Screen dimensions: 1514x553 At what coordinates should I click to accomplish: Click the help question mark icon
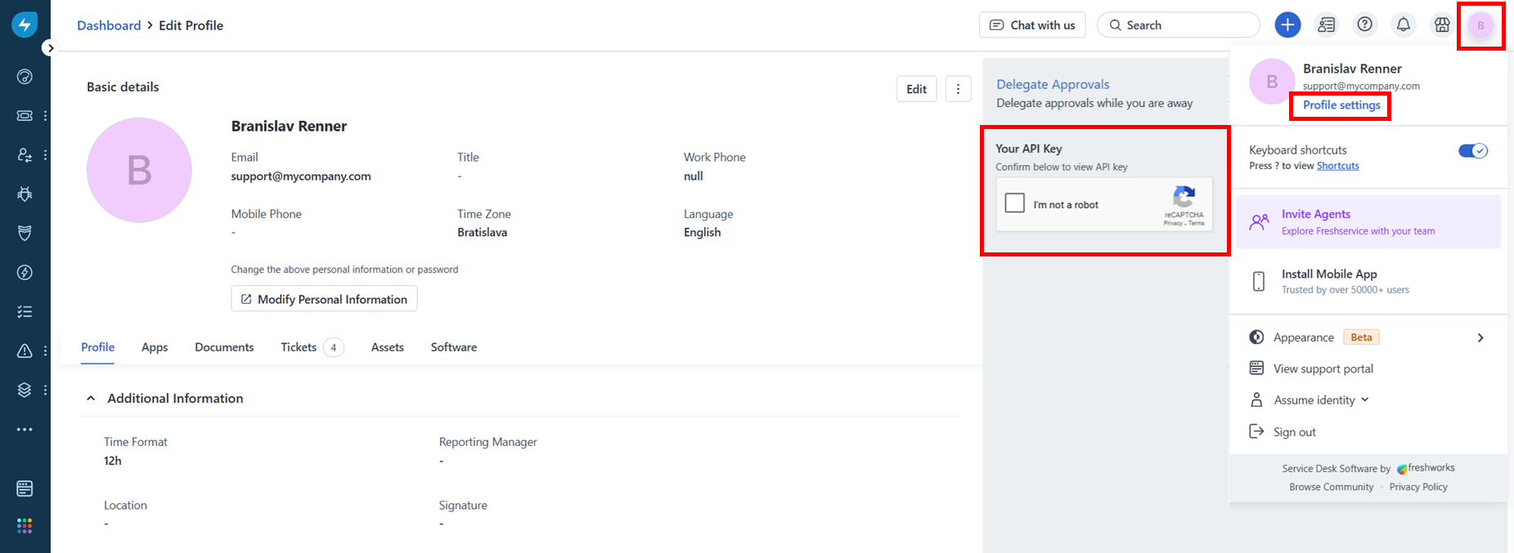point(1364,25)
